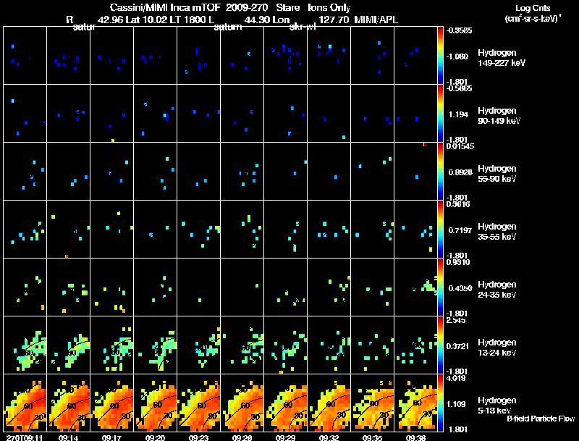Image resolution: width=579 pixels, height=441 pixels.
Task: Select the 5-13 keV panel at 09:11
Action: coord(25,403)
